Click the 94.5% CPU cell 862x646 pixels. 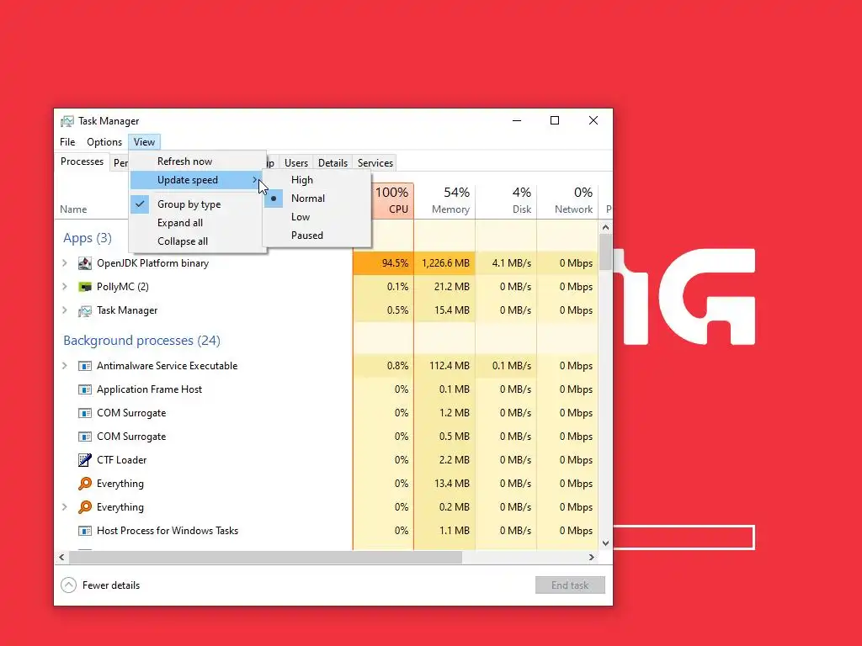[383, 263]
